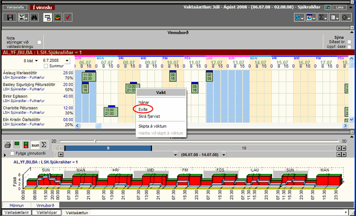Toggle the Uppf. óskir checkbox
356x216 pixels.
[x=349, y=47]
